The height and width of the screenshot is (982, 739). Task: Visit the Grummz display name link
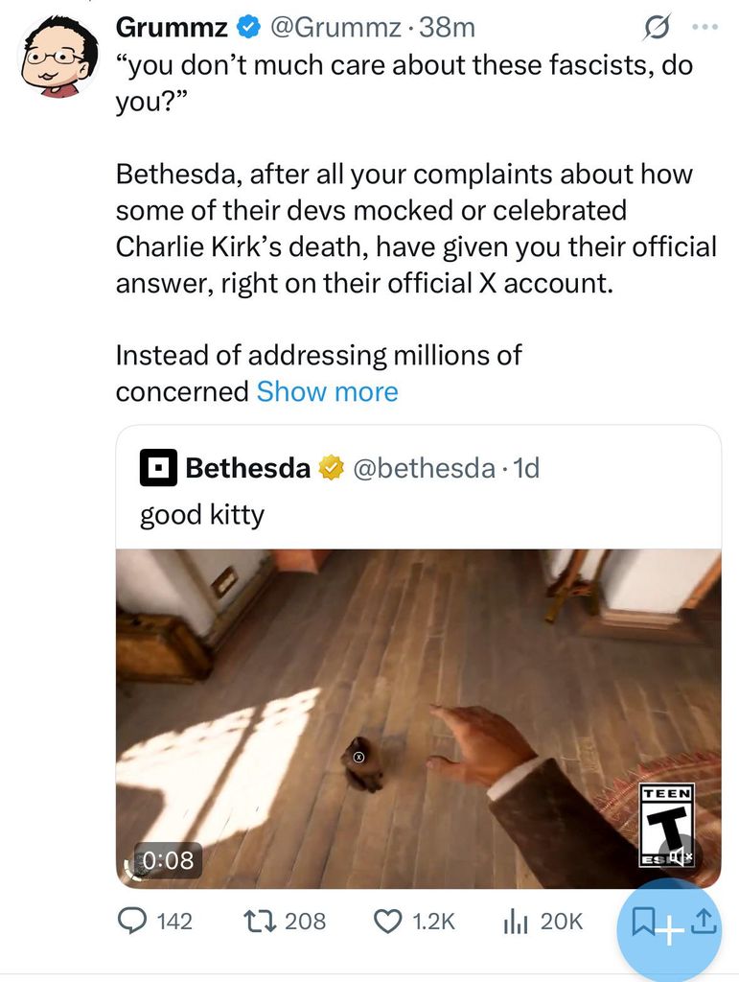tap(172, 29)
